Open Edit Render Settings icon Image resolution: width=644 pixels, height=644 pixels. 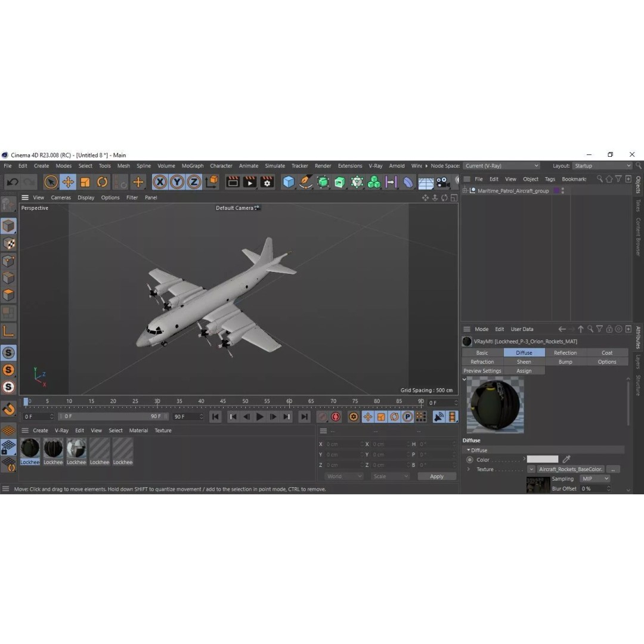tap(267, 181)
